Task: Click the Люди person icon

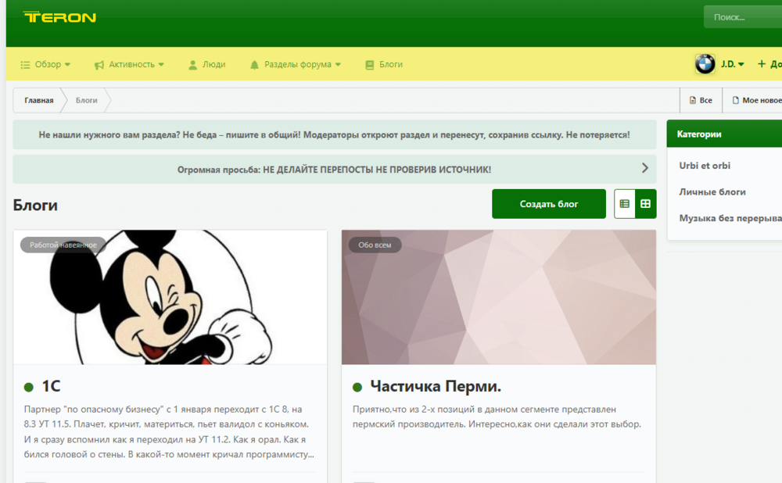Action: [192, 65]
